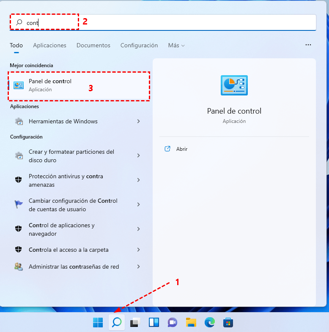Open the Search icon in taskbar

[117, 323]
